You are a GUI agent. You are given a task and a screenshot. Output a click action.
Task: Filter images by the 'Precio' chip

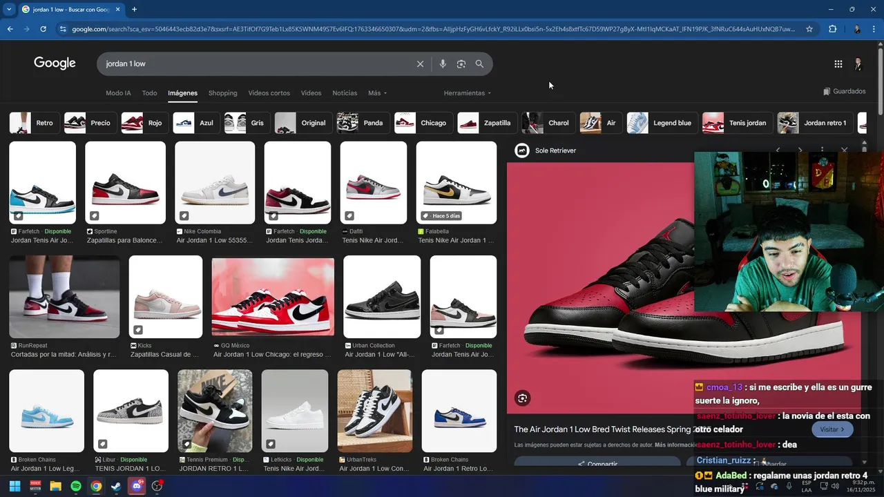pos(90,123)
